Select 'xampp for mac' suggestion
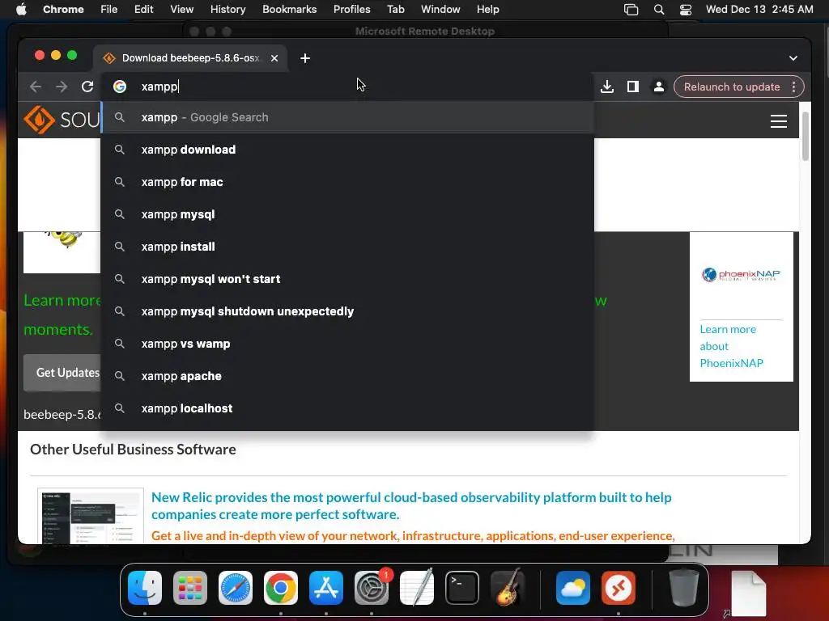829x621 pixels. [x=348, y=182]
